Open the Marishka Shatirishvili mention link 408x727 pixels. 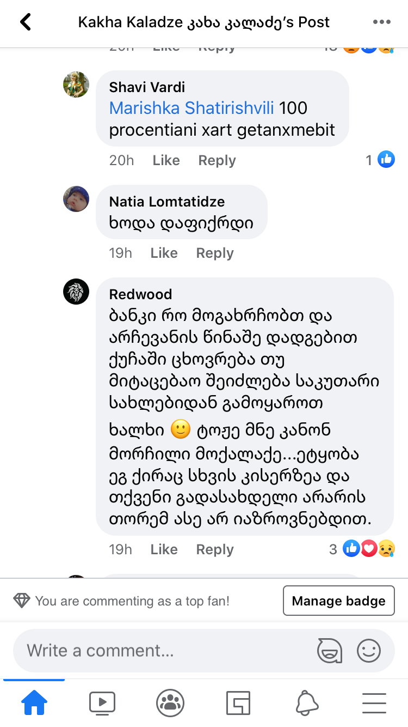click(193, 108)
